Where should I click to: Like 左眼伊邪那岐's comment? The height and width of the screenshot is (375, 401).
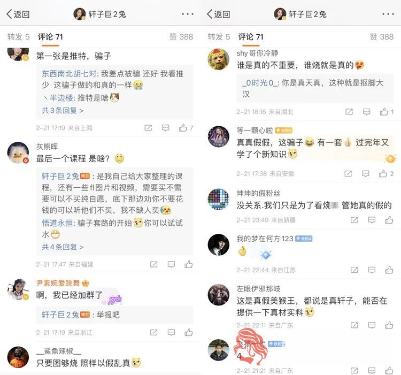389,325
